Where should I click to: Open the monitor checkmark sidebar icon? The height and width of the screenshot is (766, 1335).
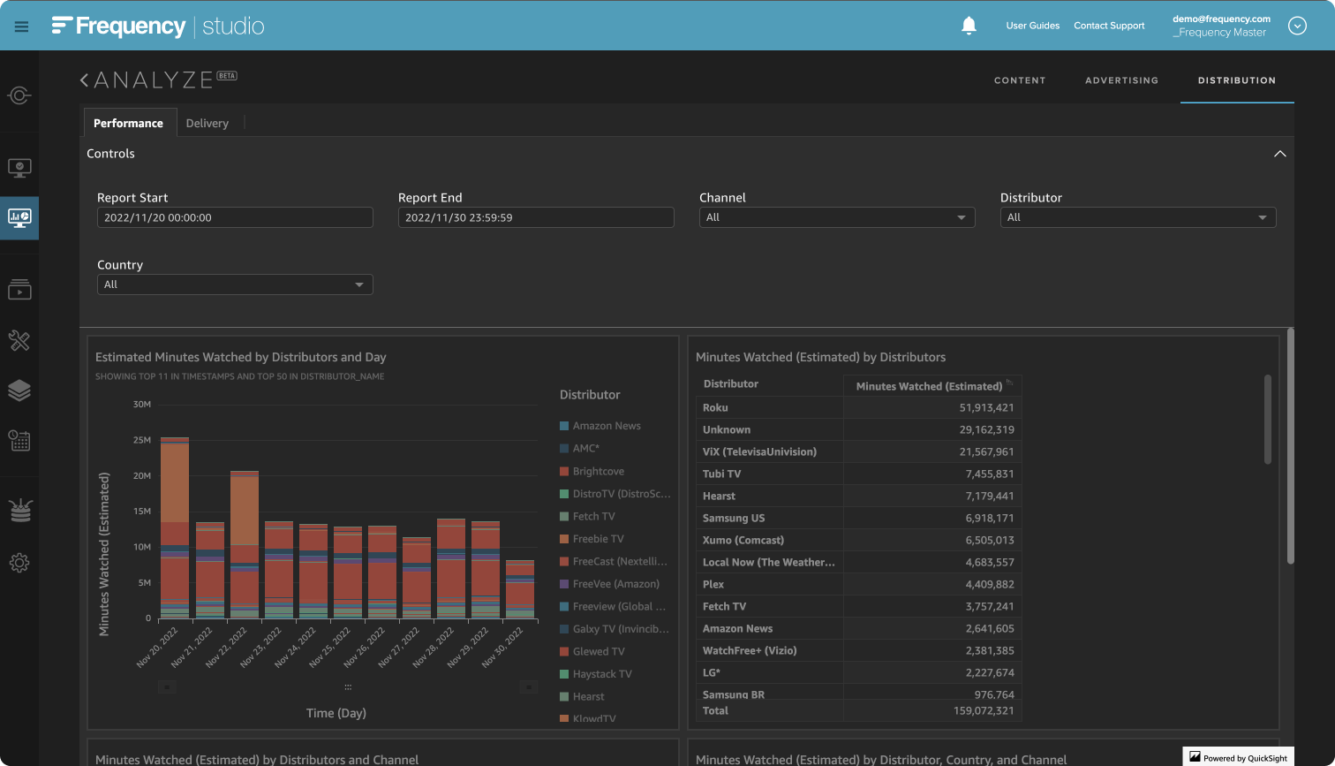[19, 168]
